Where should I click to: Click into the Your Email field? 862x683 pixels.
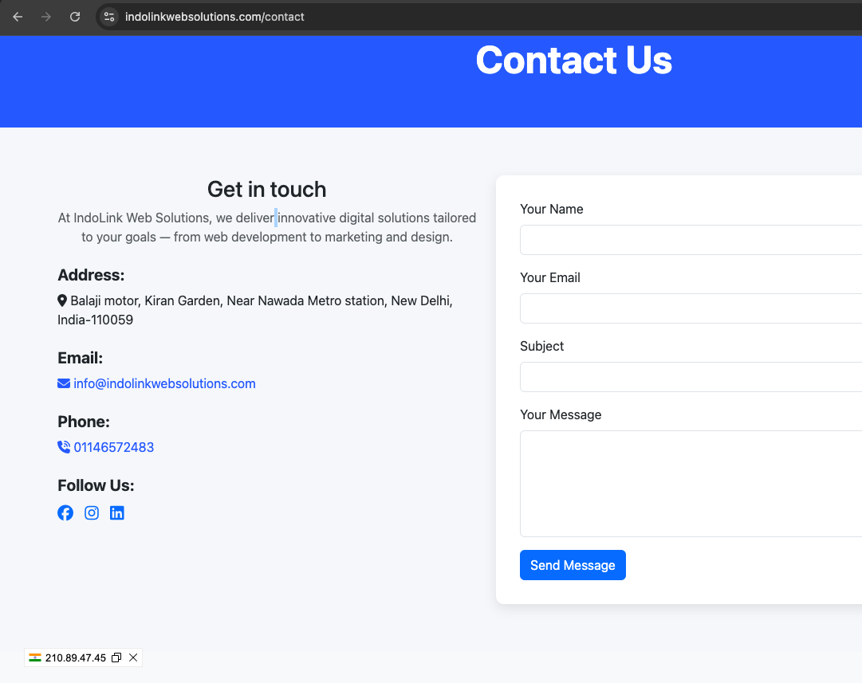pos(691,308)
